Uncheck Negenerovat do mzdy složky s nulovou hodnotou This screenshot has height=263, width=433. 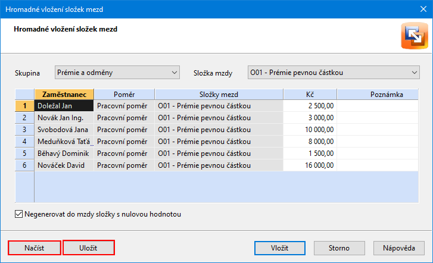coord(19,214)
